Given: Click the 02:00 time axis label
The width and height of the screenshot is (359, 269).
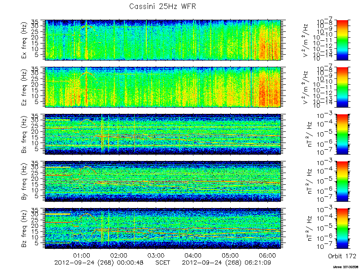Looking at the screenshot, I should (119, 255).
